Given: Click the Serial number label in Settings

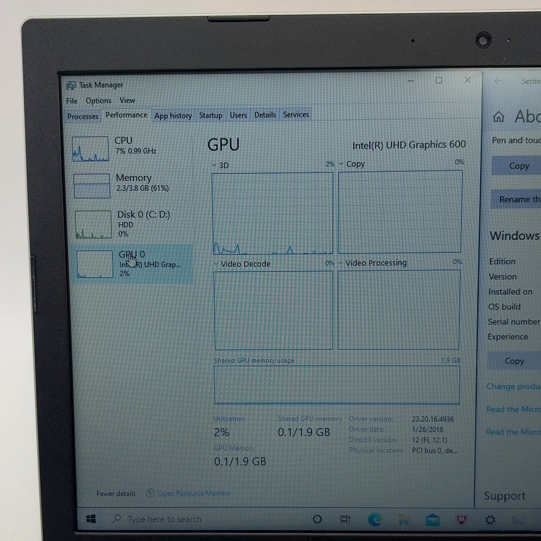Looking at the screenshot, I should tap(514, 322).
